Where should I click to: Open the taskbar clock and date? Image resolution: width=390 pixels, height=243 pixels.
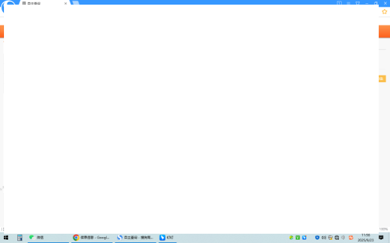tap(365, 238)
